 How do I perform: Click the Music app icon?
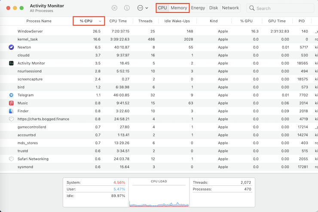[x=11, y=103]
